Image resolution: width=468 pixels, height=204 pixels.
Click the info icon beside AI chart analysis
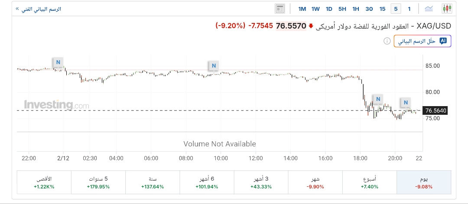pos(387,41)
